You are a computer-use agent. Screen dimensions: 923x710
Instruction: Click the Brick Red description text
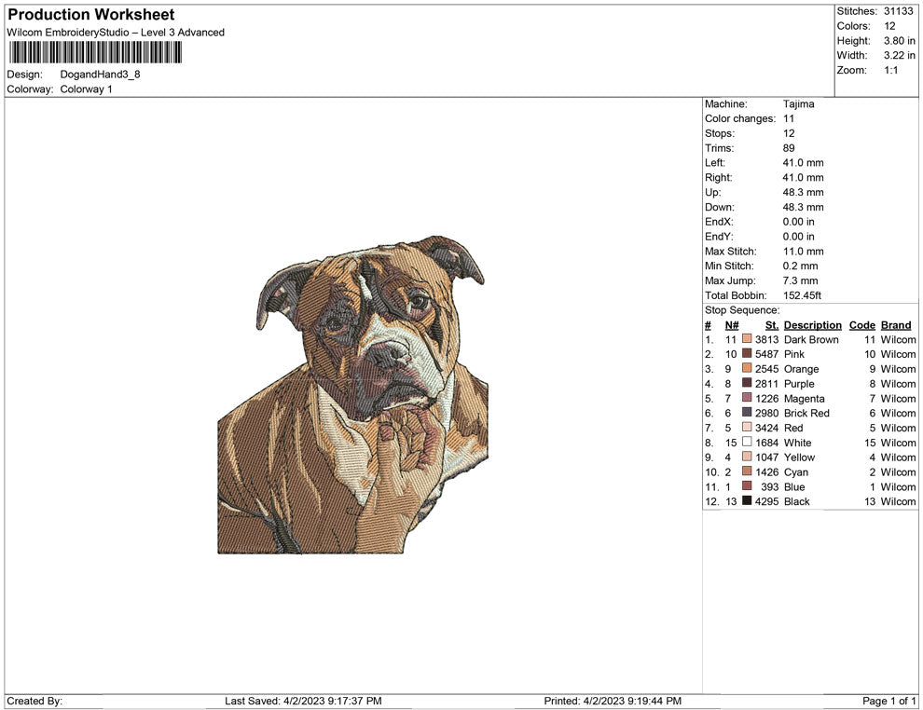click(x=806, y=413)
